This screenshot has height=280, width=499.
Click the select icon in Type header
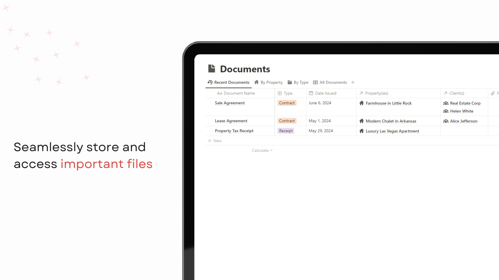click(280, 93)
